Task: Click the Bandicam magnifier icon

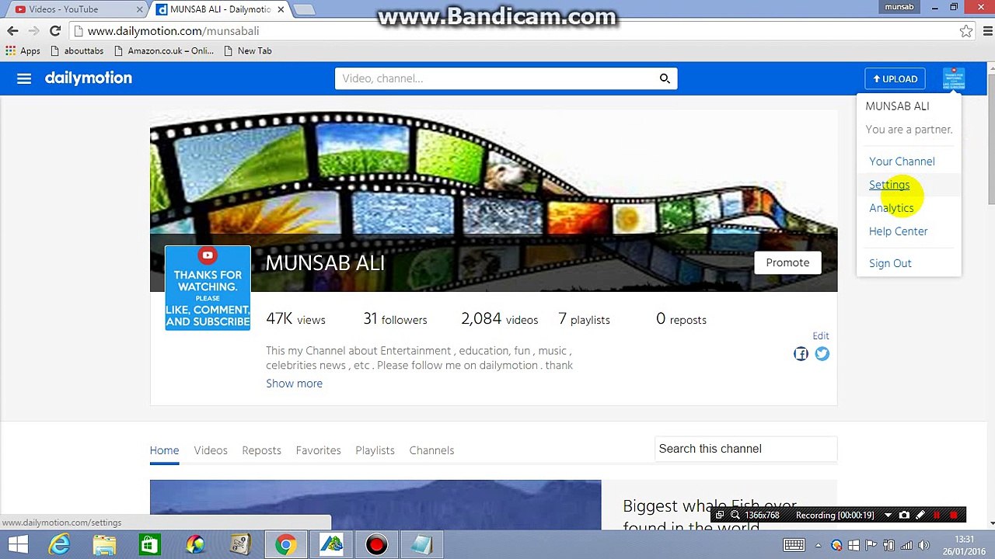Action: pyautogui.click(x=735, y=515)
